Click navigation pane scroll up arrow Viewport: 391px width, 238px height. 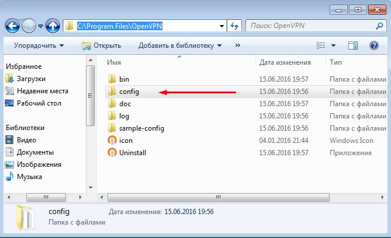(91, 60)
